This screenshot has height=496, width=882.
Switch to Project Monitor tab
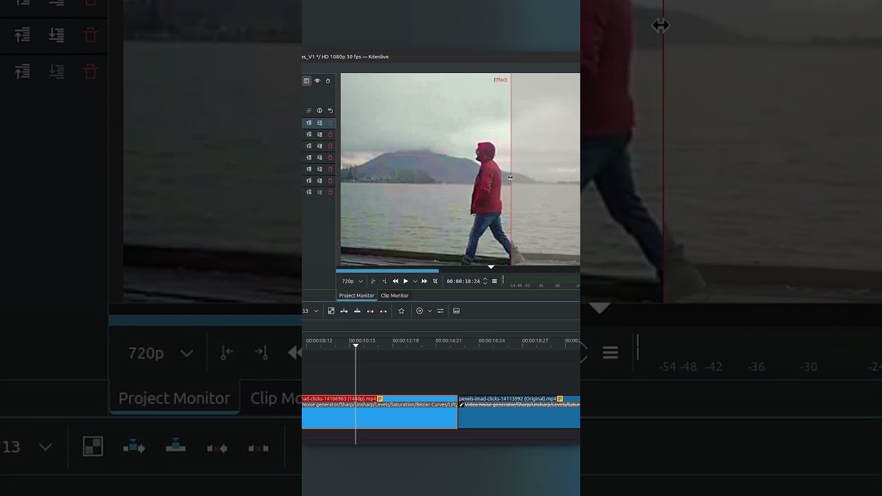356,296
